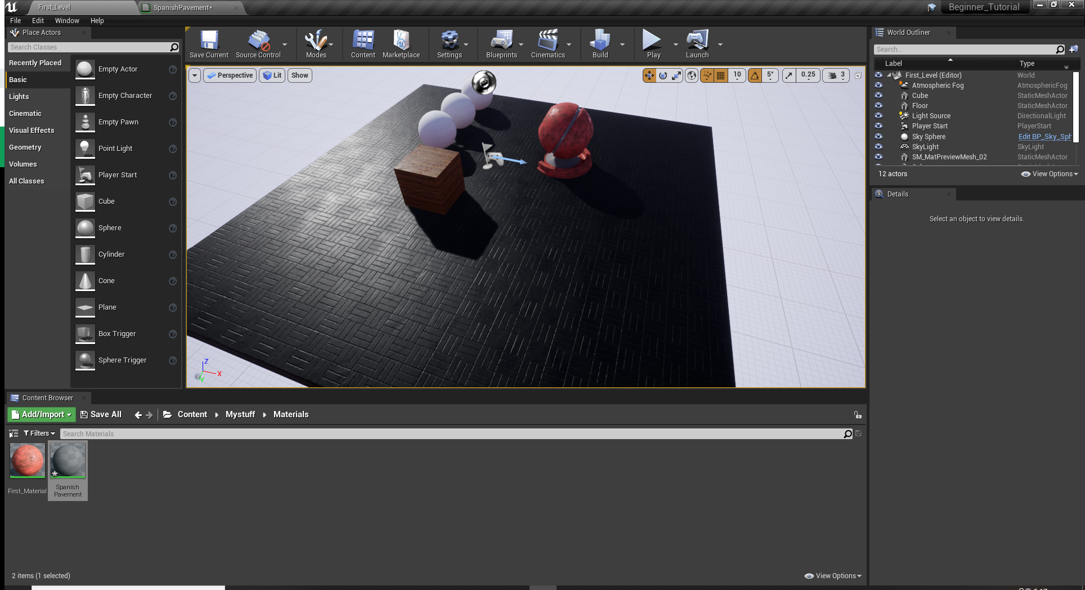Open the Content toolbar icon
1085x590 pixels.
363,44
